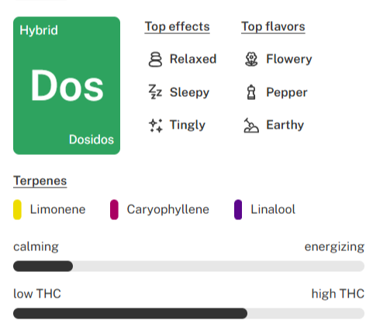Click the Sleepy Zzz icon
This screenshot has width=373, height=334.
pos(155,92)
